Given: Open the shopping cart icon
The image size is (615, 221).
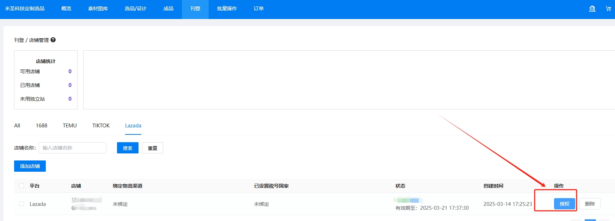Looking at the screenshot, I should tap(608, 9).
